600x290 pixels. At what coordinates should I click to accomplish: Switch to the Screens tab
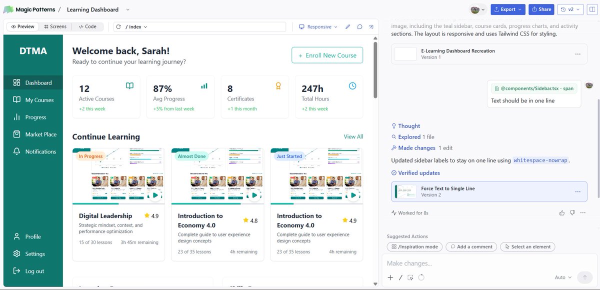pos(55,26)
